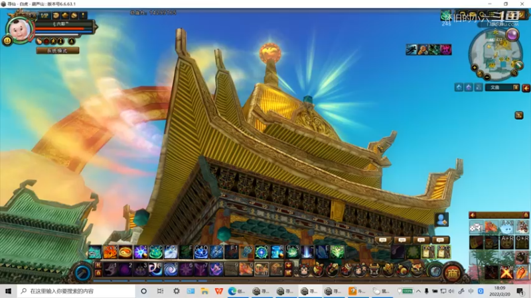The width and height of the screenshot is (531, 298).
Task: Open the first chat bubble tab
Action: 383,240
